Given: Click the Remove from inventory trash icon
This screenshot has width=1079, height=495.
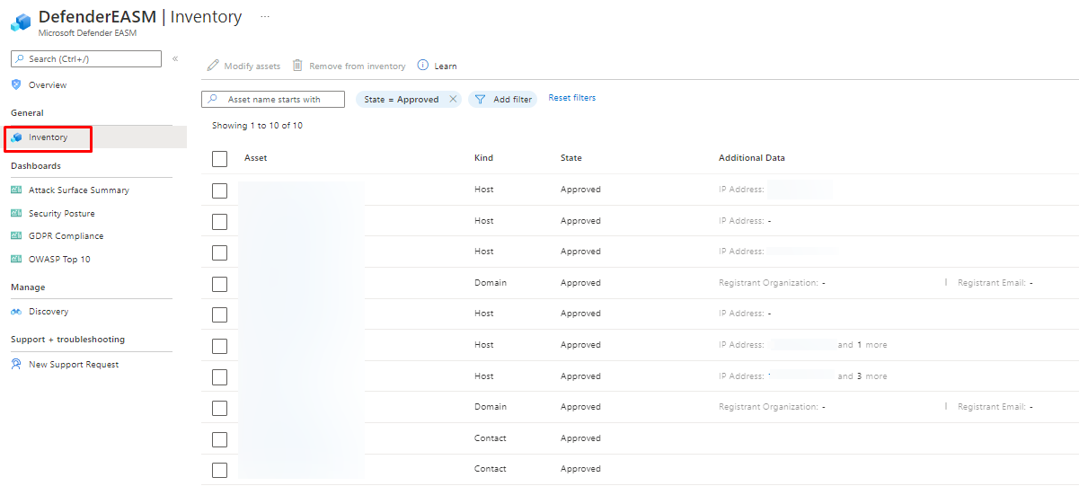Looking at the screenshot, I should 297,66.
